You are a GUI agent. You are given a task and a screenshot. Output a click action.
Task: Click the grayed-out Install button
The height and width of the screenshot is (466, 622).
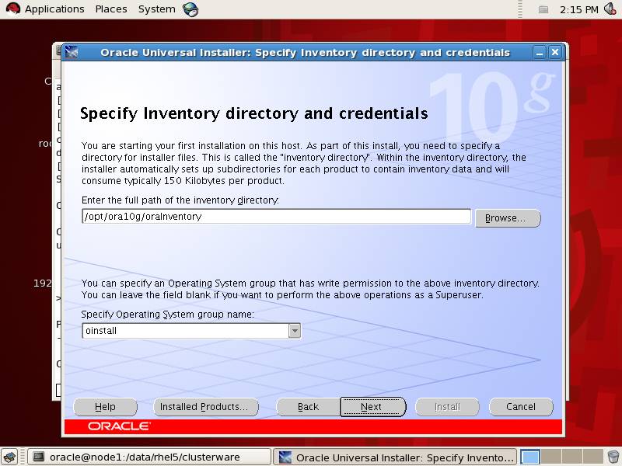tap(447, 407)
